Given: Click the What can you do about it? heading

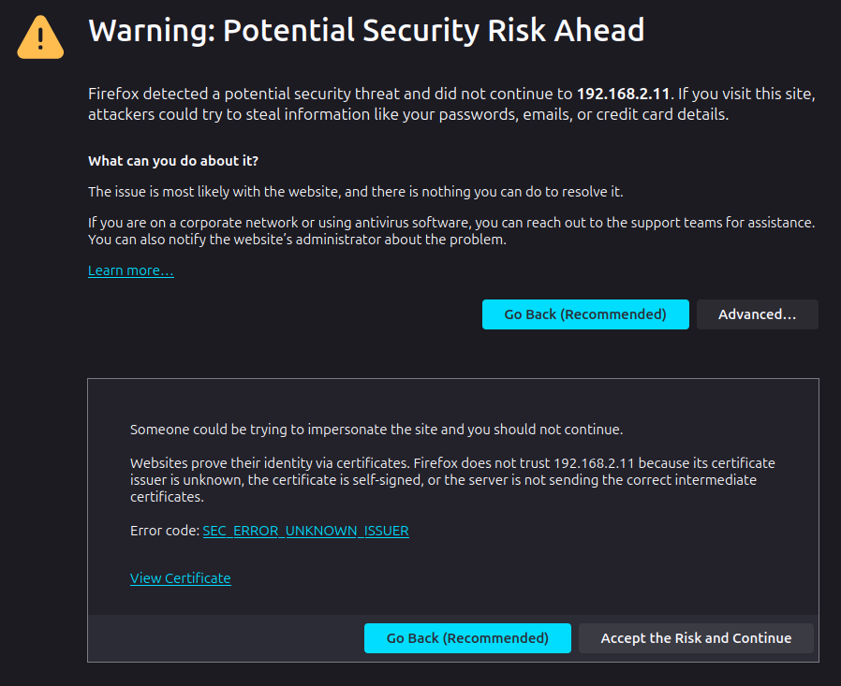Looking at the screenshot, I should tap(173, 161).
